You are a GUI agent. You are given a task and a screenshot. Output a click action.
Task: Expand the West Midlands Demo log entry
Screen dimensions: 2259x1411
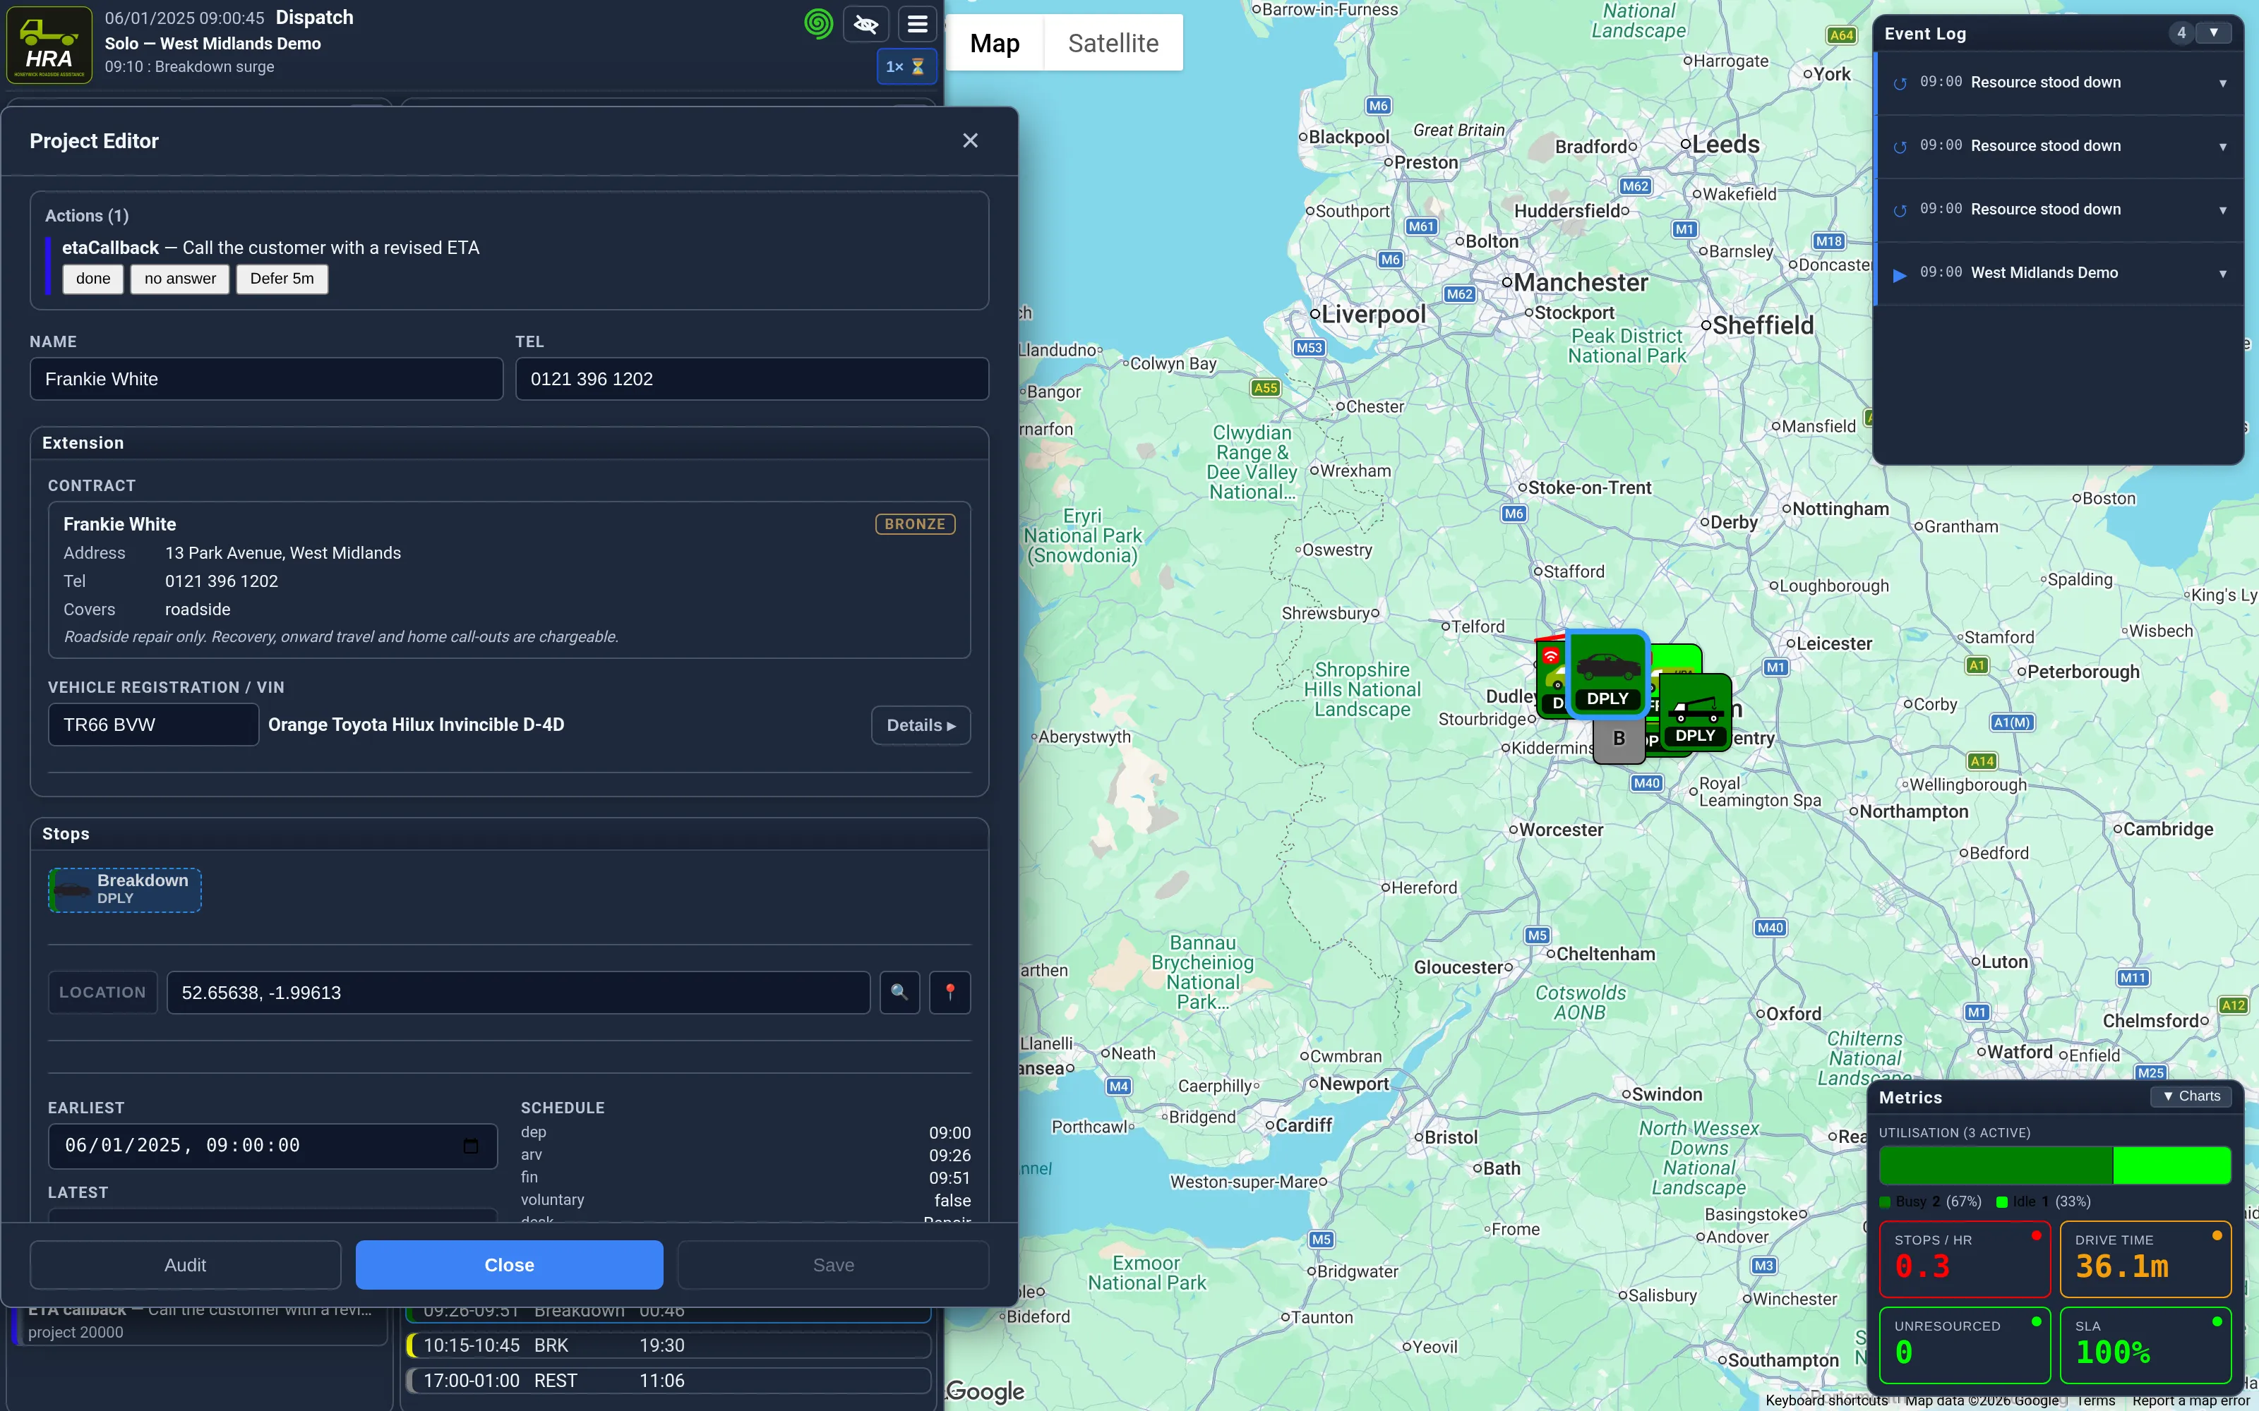click(2222, 274)
